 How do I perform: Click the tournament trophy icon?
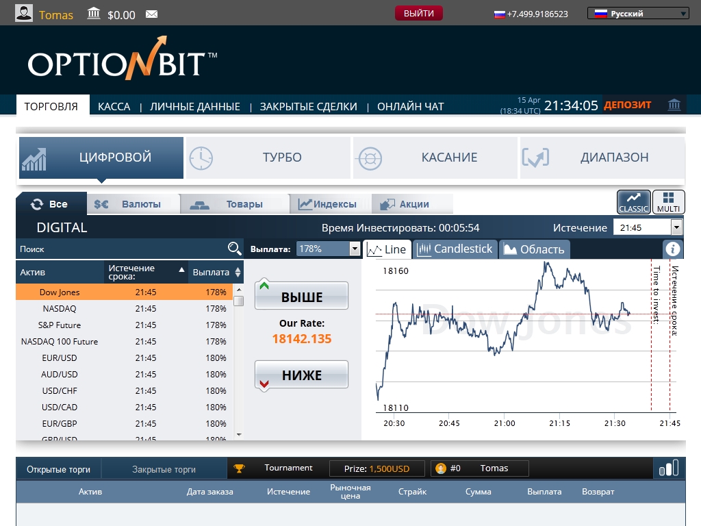[239, 468]
